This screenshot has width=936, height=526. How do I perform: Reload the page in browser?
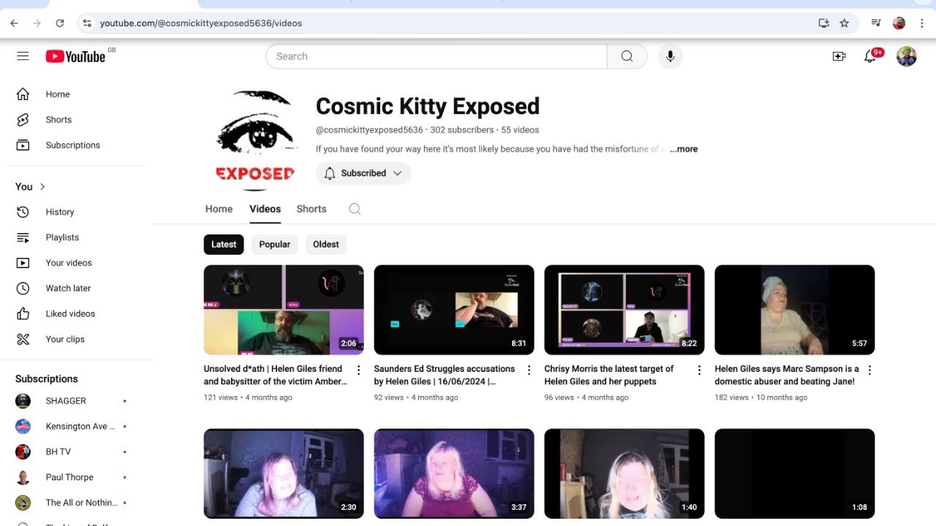(x=60, y=23)
